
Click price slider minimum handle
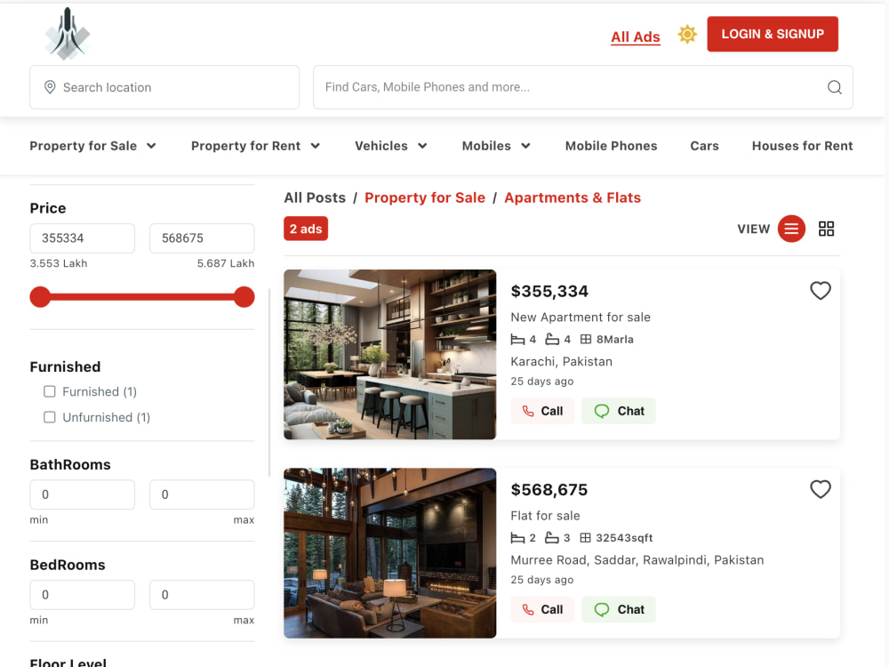(40, 297)
